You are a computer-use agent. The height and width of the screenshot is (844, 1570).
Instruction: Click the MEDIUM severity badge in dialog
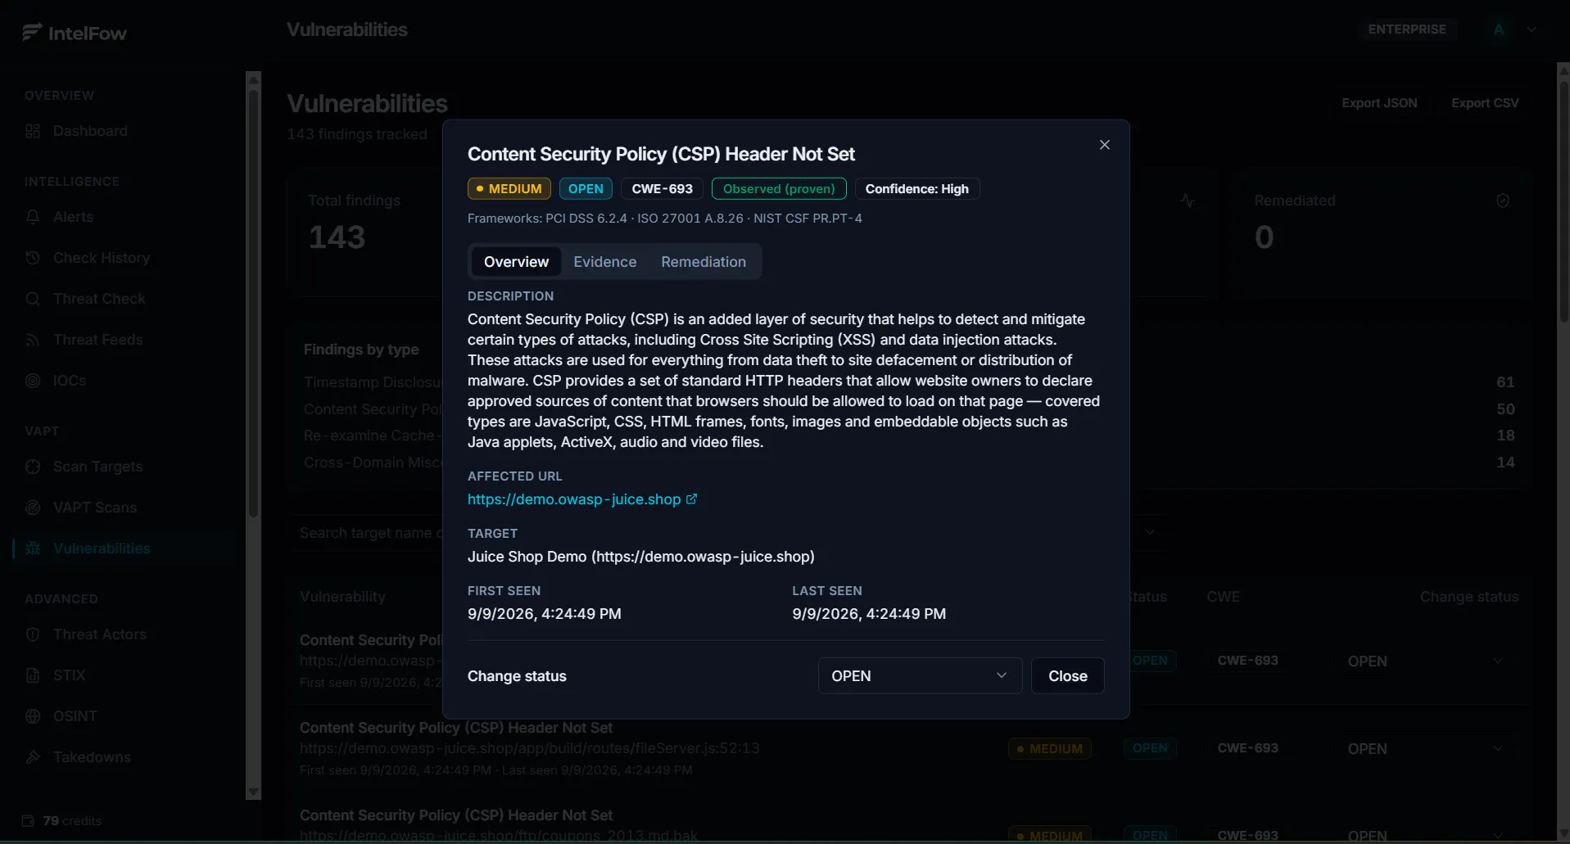[509, 189]
